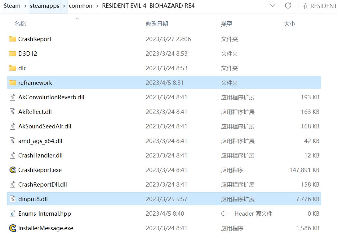Click date 2023/4/5 8:40 of Enums_Internal.hpp
338x237 pixels.
pos(165,213)
